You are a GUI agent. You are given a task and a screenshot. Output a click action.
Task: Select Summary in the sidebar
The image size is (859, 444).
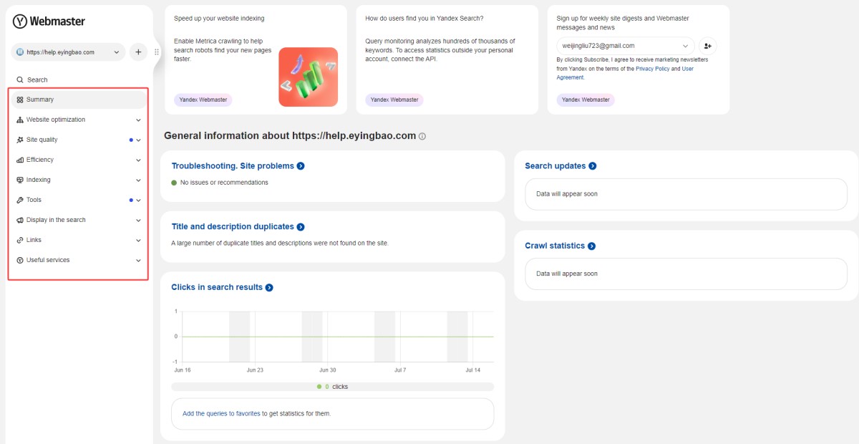pos(40,100)
